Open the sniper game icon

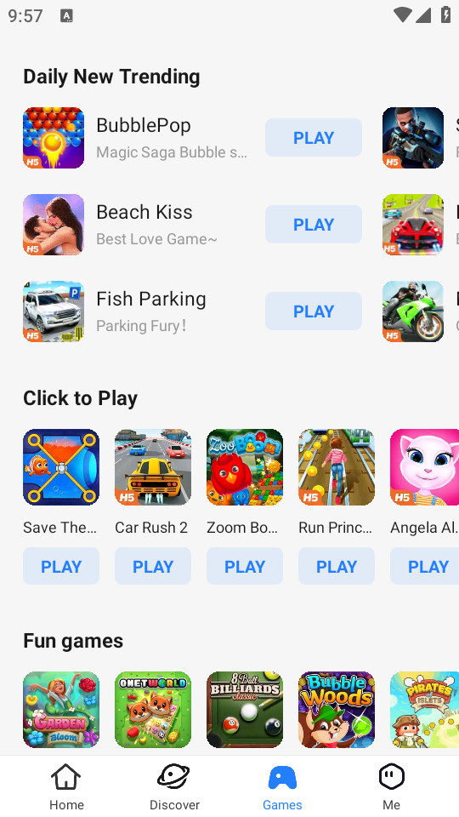pyautogui.click(x=413, y=138)
